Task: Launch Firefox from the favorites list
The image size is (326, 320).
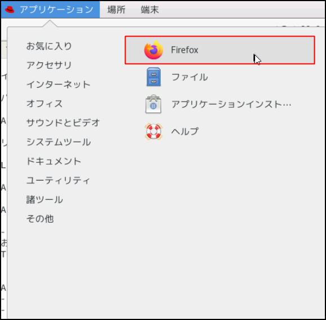Action: (220, 50)
